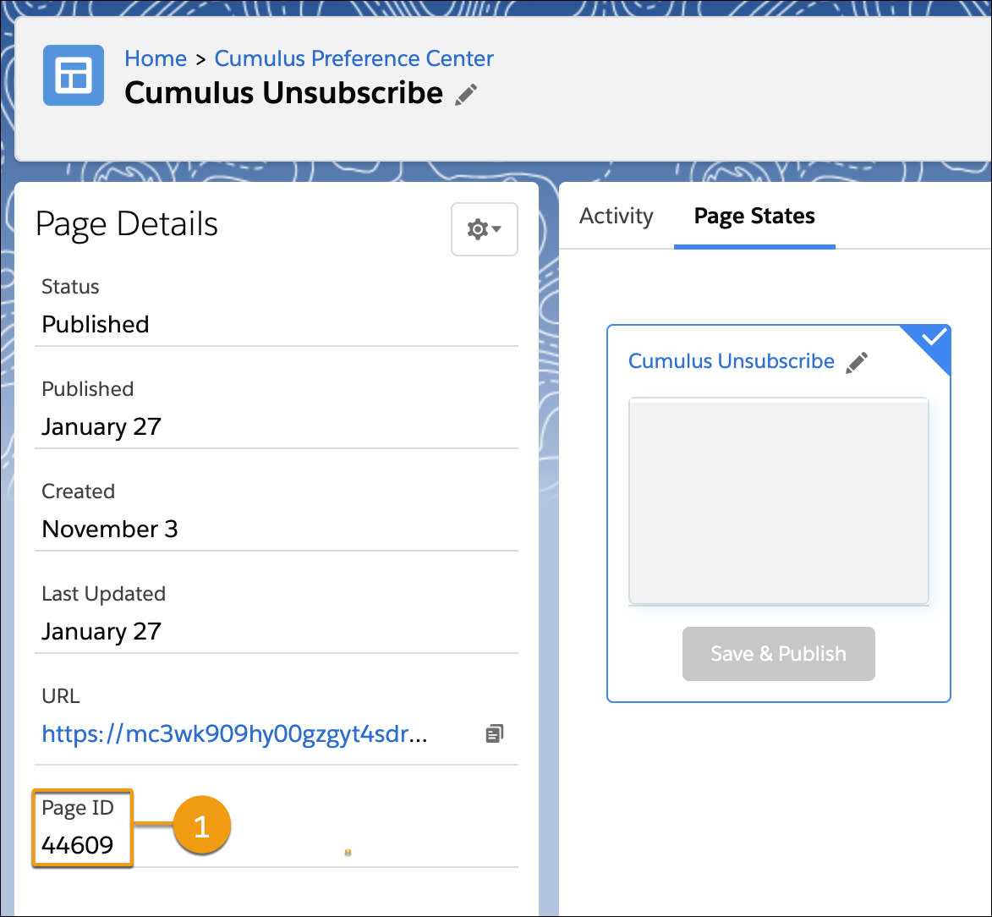Rename the page state via its pencil icon
The width and height of the screenshot is (992, 917).
click(x=857, y=361)
